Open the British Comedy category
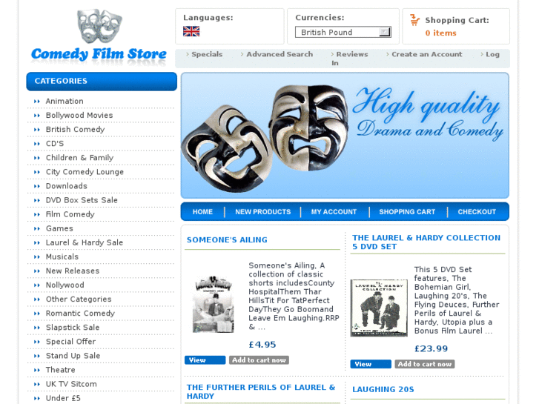539x404 pixels. pyautogui.click(x=76, y=129)
